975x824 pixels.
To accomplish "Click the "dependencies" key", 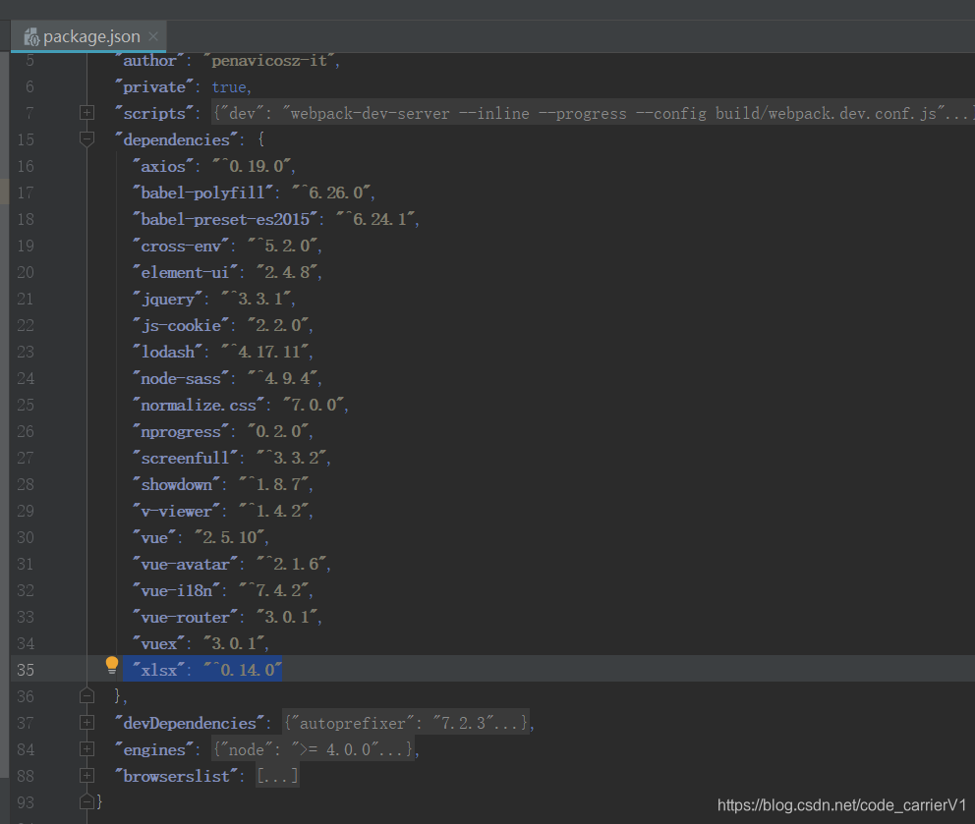I will tap(177, 139).
